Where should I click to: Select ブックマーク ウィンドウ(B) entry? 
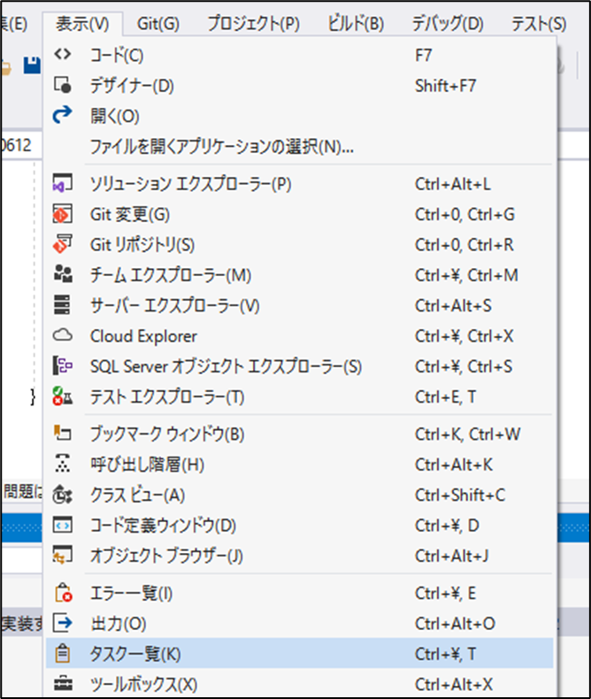[166, 434]
